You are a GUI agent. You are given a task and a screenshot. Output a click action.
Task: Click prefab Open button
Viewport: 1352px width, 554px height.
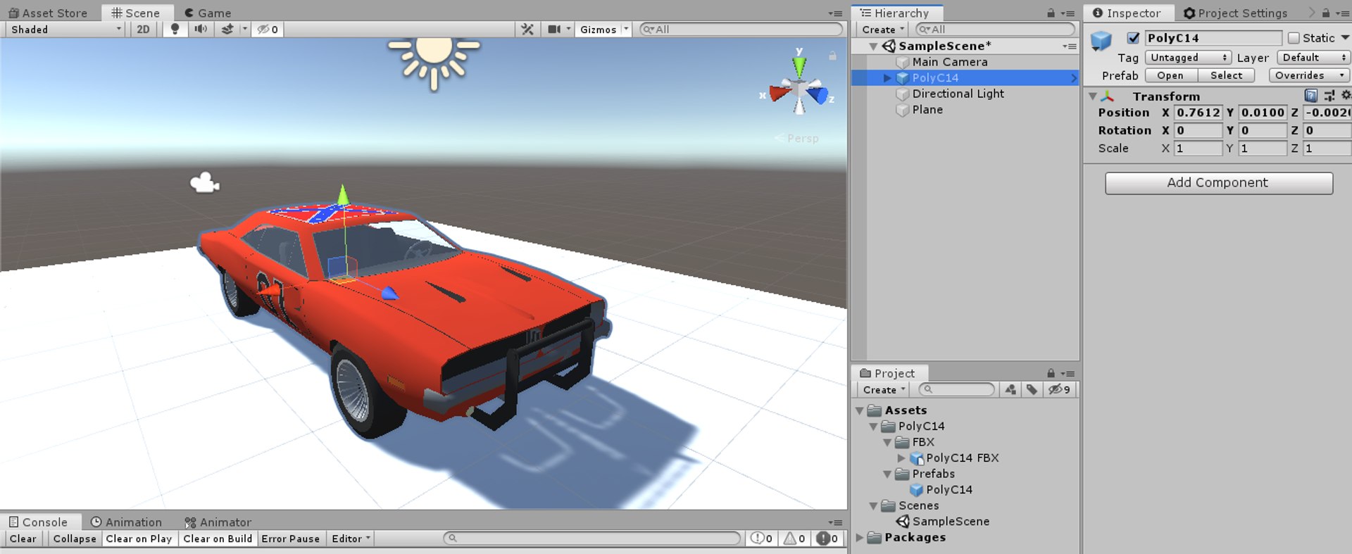pos(1170,75)
